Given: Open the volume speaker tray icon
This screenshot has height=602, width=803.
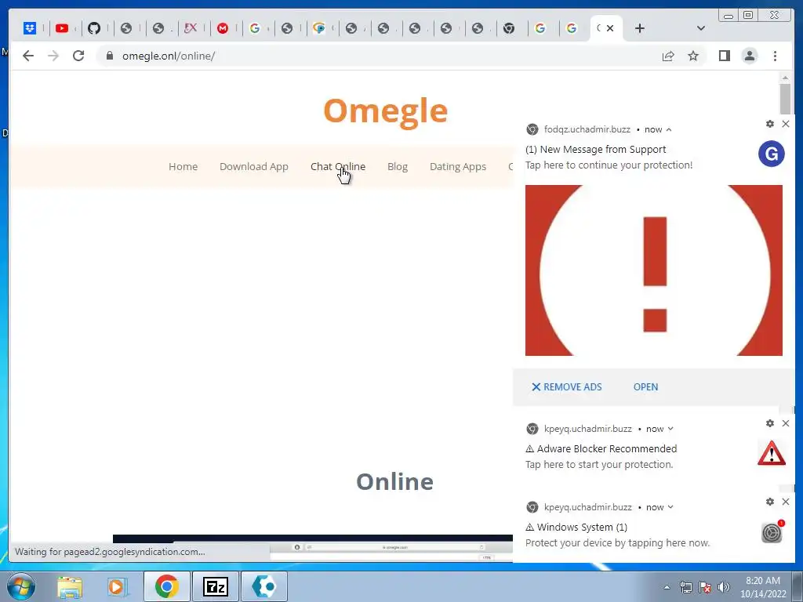Looking at the screenshot, I should click(x=724, y=587).
